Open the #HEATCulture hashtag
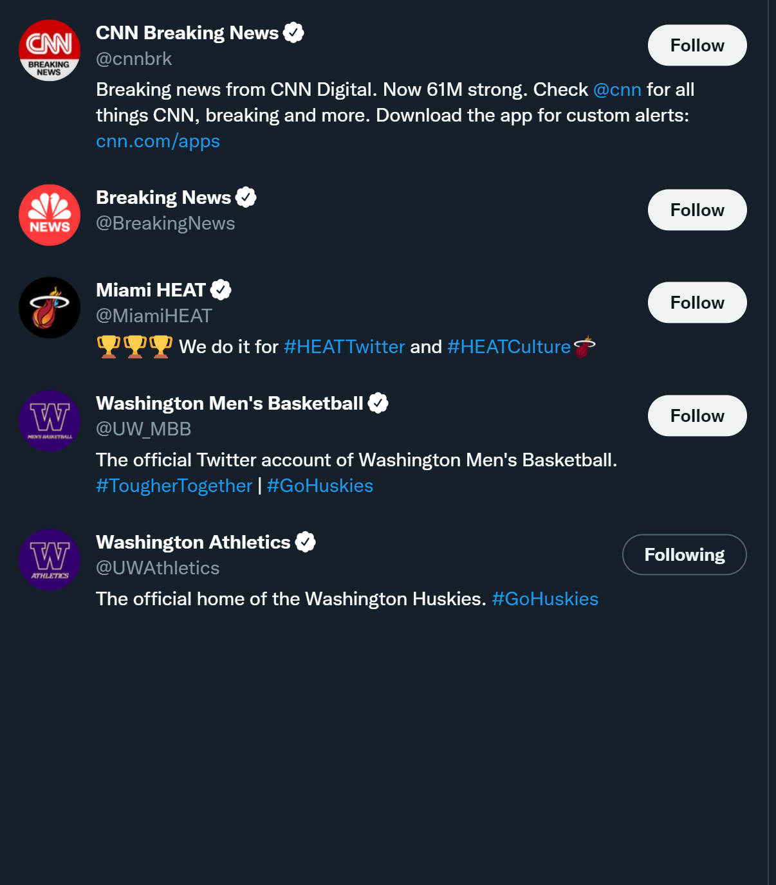This screenshot has width=776, height=885. click(x=509, y=347)
